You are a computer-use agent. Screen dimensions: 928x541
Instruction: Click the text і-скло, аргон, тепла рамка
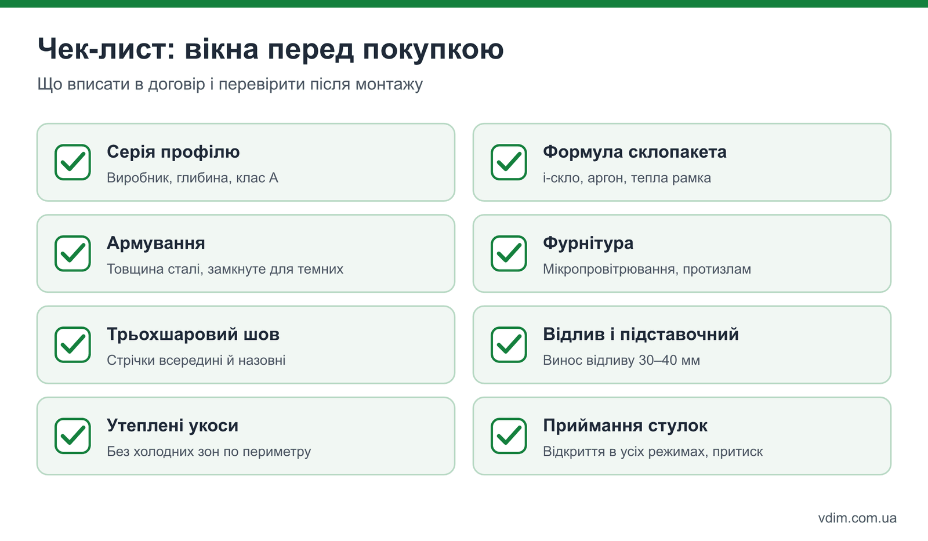[627, 178]
